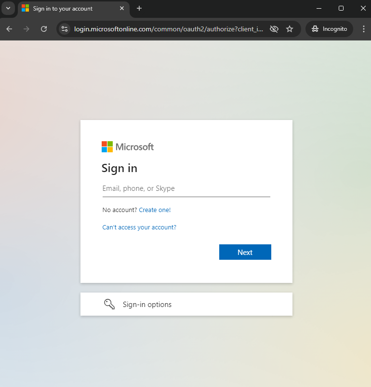The image size is (371, 387).
Task: Click the login.microsoftonline.com address bar
Action: [x=169, y=29]
